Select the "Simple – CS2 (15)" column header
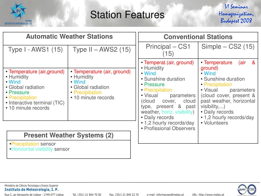The image size is (261, 196). 228,46
